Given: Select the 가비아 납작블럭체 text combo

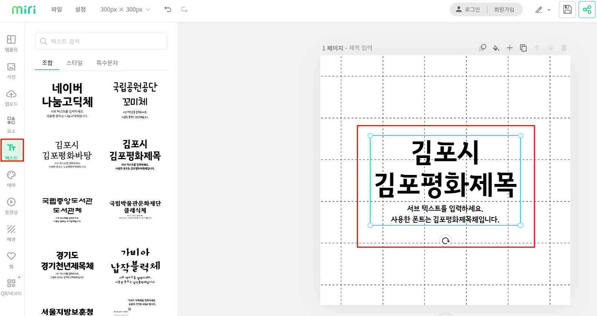Looking at the screenshot, I should pyautogui.click(x=135, y=265).
